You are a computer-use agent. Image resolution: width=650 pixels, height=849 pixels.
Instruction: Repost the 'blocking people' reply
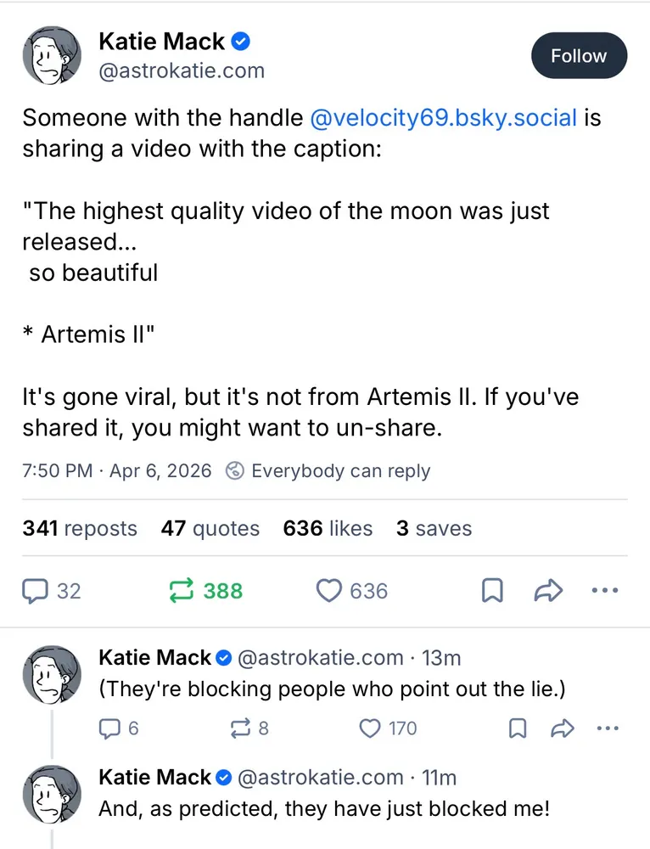(240, 728)
